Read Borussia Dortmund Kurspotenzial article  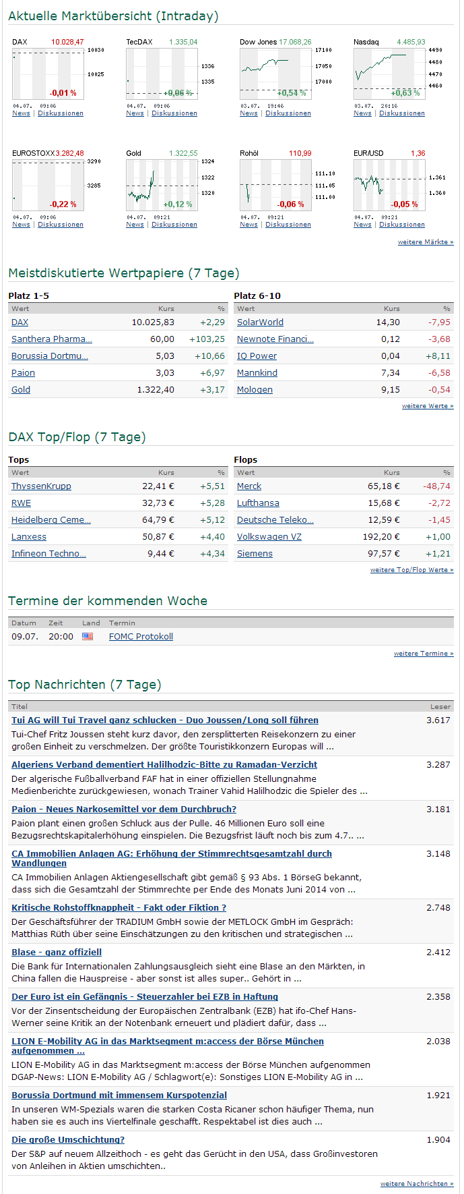pyautogui.click(x=119, y=1096)
